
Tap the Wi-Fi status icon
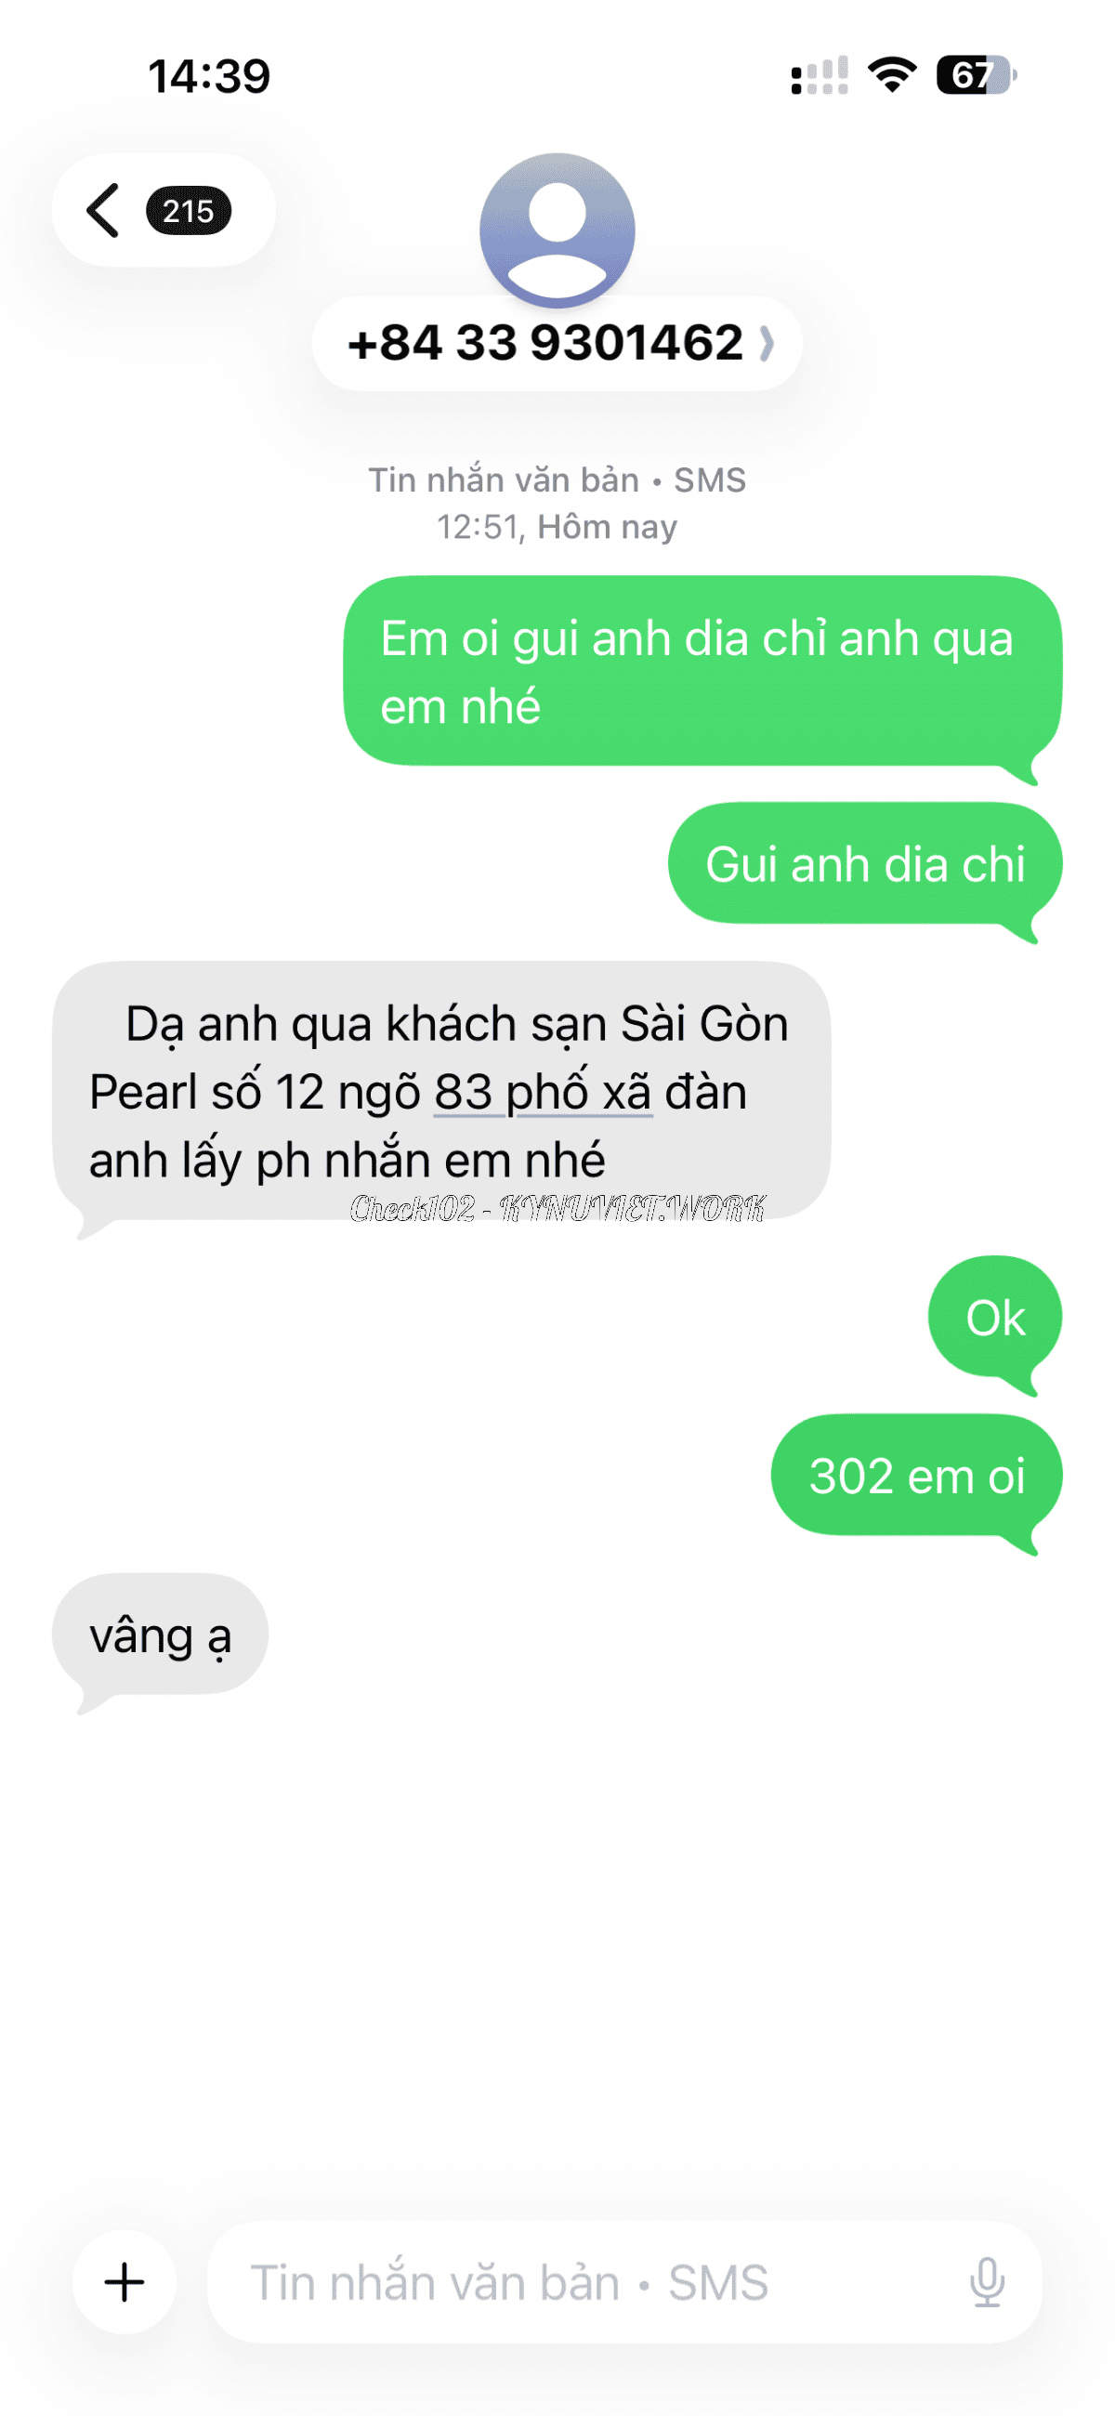click(892, 75)
